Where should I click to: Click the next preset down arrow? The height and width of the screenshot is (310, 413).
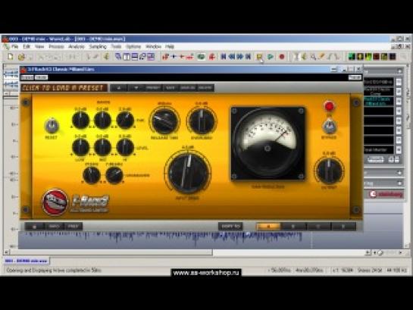136,88
